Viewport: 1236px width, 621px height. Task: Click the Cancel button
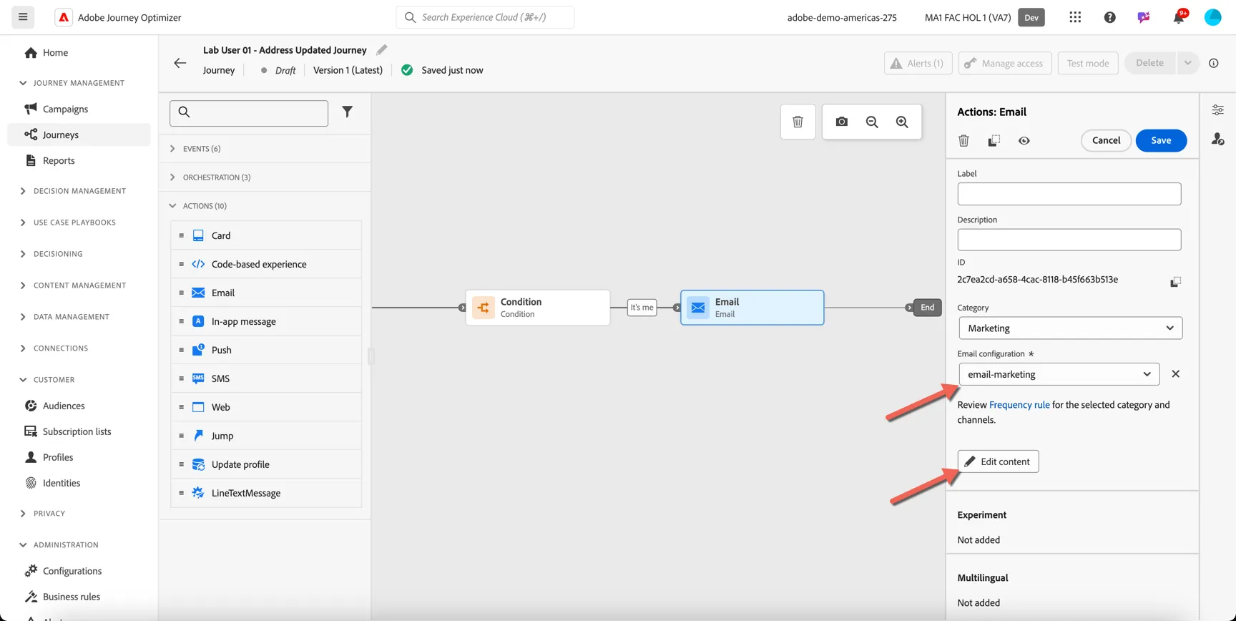(x=1106, y=140)
